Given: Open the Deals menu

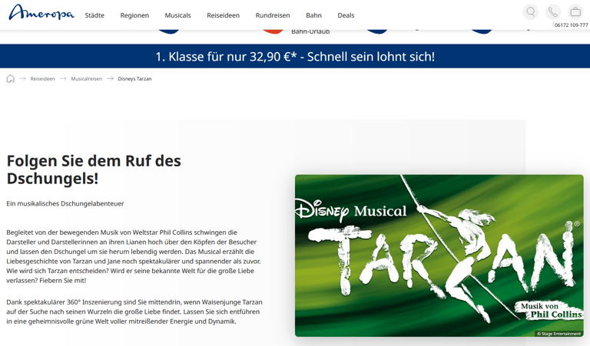Looking at the screenshot, I should pyautogui.click(x=346, y=15).
